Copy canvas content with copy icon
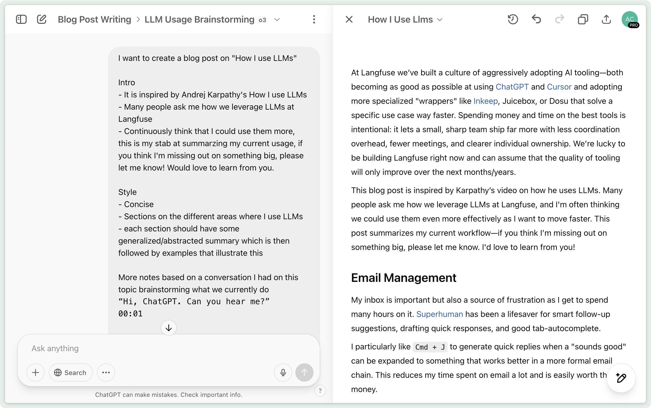 tap(583, 20)
